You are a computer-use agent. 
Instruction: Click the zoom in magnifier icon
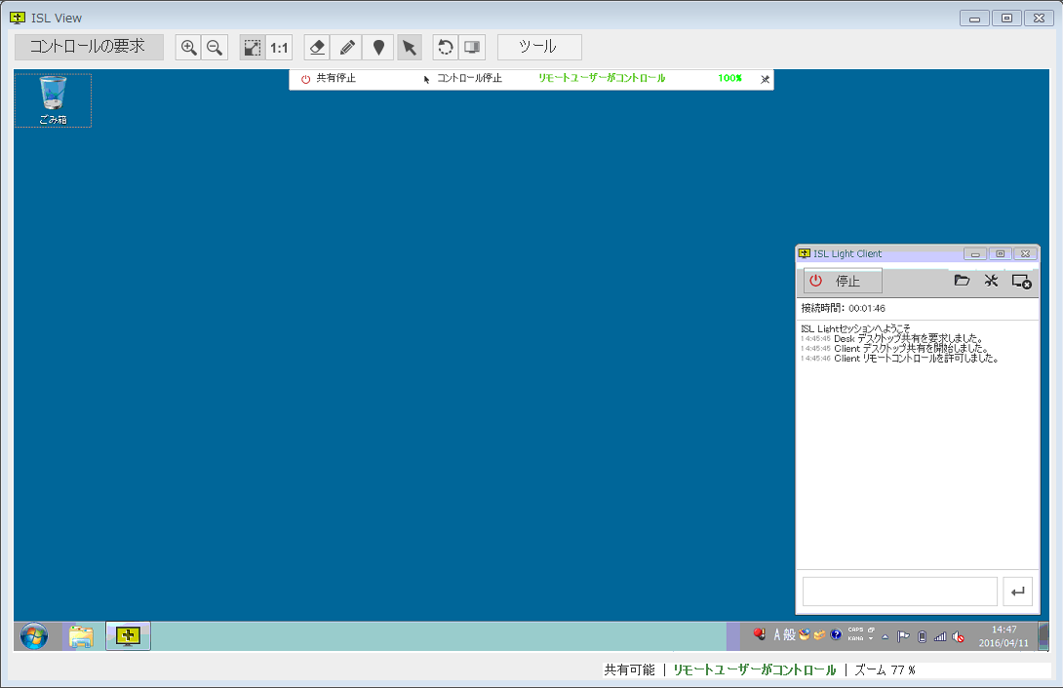(189, 47)
